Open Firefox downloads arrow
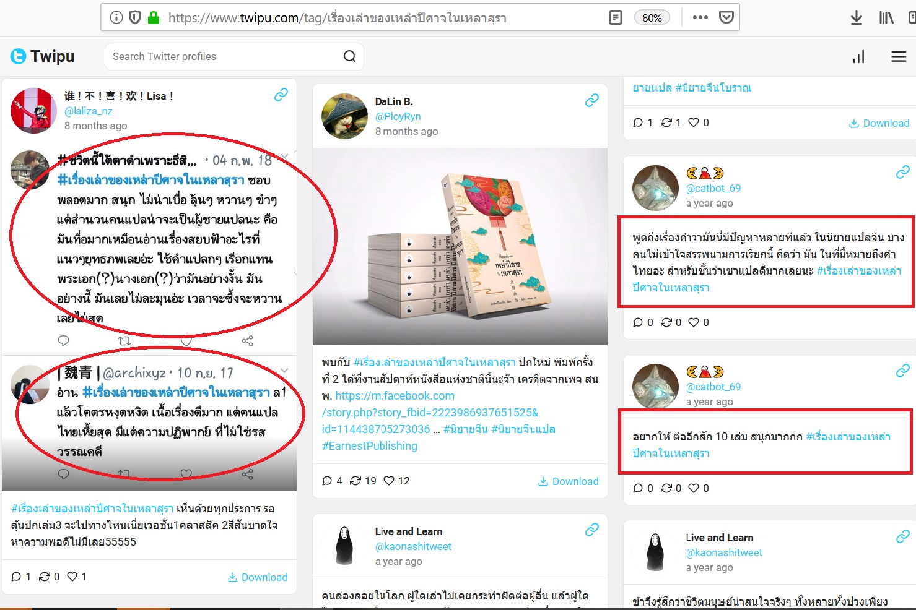The width and height of the screenshot is (916, 610). (x=857, y=17)
